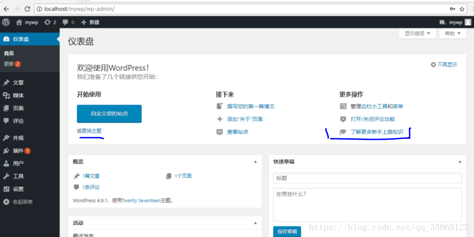Click the key password icon in address bar
The width and height of the screenshot is (474, 237).
[452, 9]
